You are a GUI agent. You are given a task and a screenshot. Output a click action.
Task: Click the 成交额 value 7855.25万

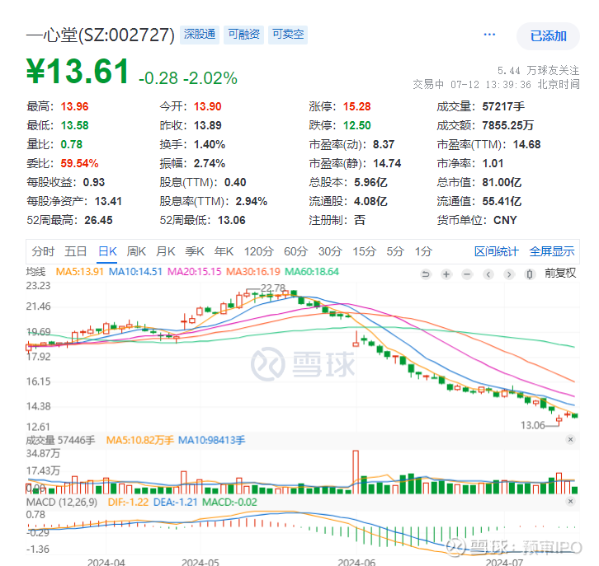click(507, 125)
